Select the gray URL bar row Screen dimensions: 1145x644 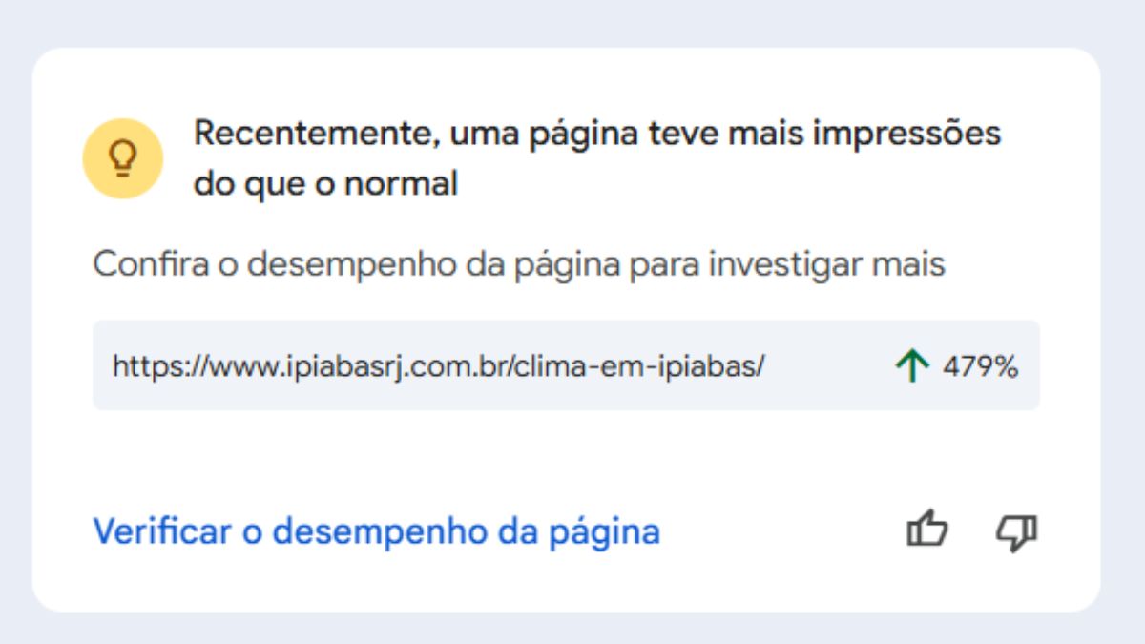[x=565, y=364]
